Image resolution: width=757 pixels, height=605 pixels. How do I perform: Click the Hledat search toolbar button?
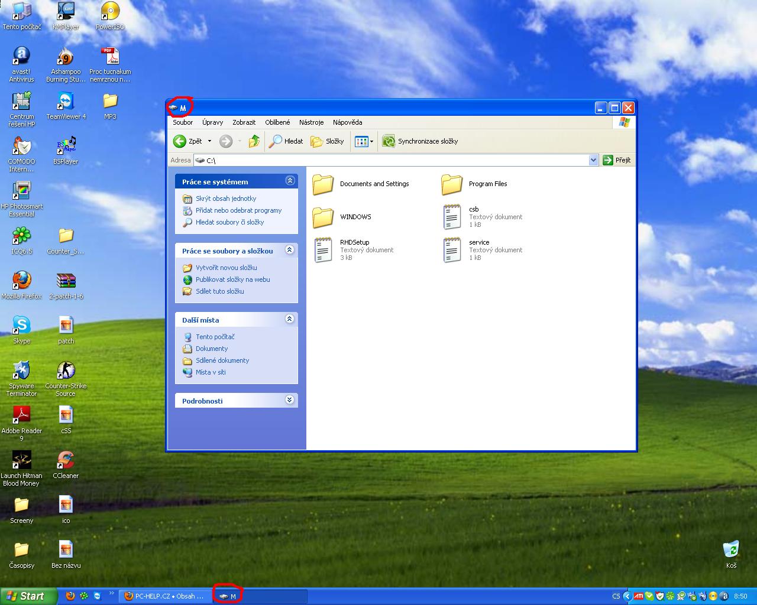click(x=286, y=141)
